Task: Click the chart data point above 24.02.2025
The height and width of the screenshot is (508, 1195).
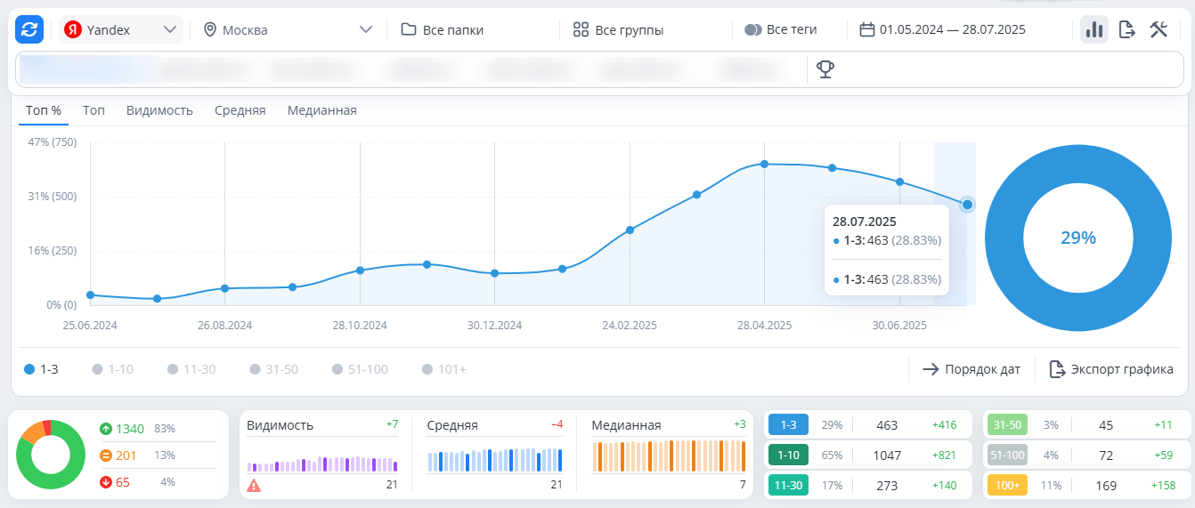Action: pos(630,230)
